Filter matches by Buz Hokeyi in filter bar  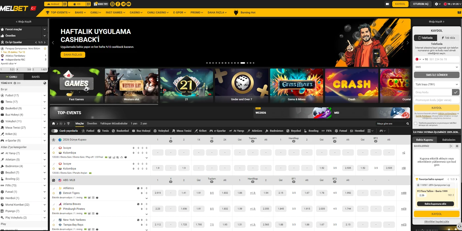click(141, 131)
